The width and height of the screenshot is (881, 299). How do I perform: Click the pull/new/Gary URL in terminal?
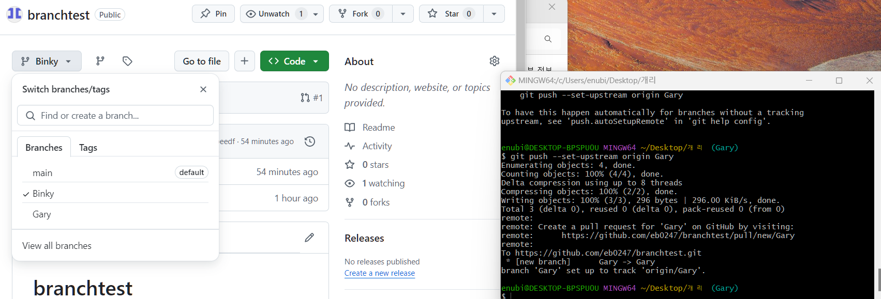point(678,235)
